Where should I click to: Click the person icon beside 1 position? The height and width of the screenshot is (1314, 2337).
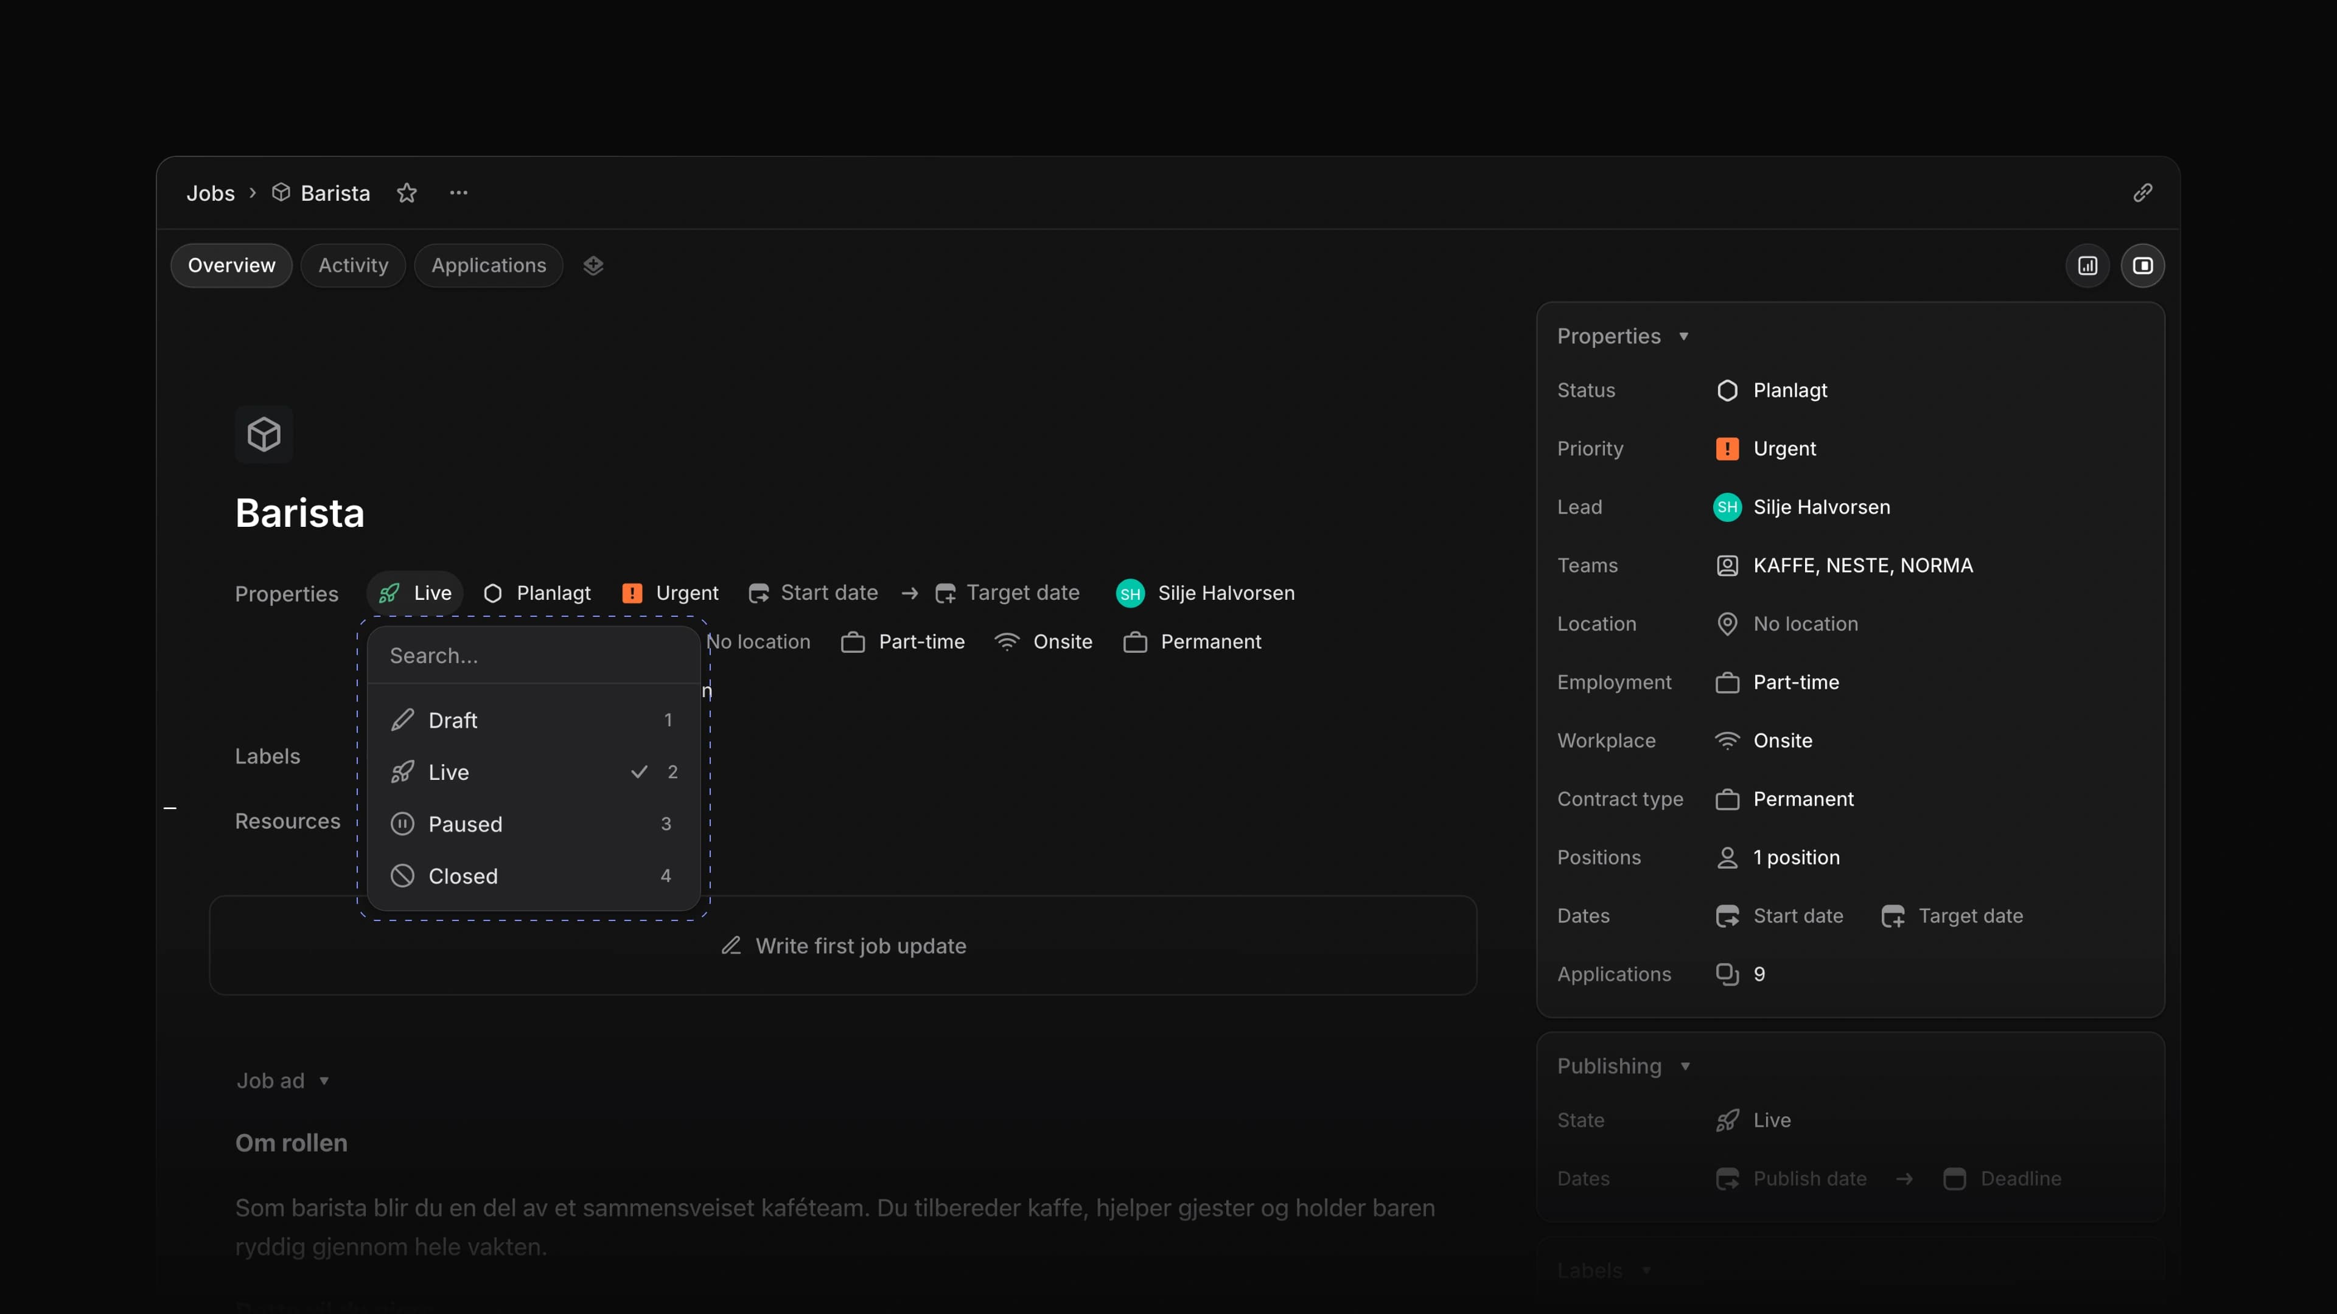1727,858
